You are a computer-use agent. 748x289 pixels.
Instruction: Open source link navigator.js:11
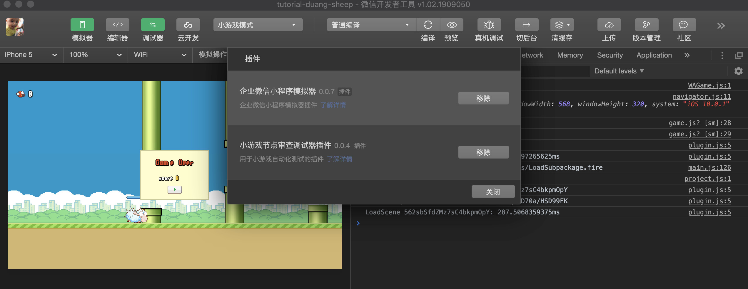(702, 97)
